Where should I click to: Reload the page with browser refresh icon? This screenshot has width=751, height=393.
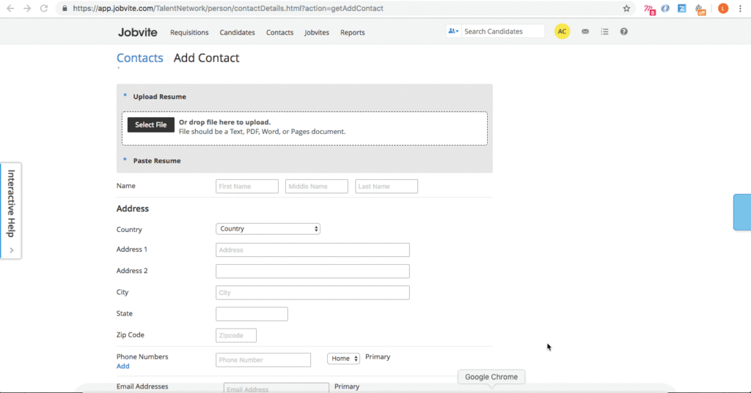(x=44, y=9)
